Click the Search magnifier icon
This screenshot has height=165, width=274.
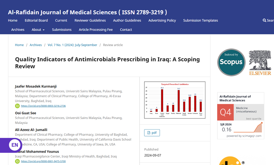(x=265, y=20)
